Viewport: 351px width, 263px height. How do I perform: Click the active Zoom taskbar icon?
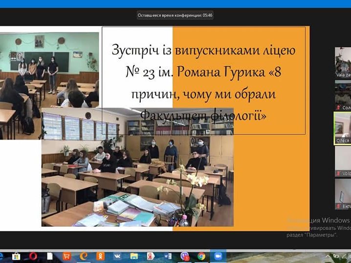click(218, 256)
